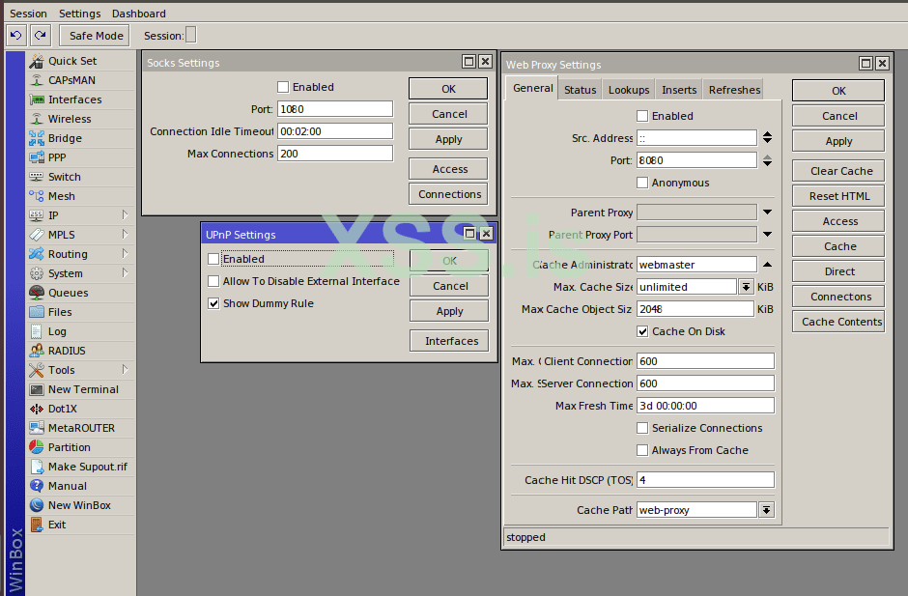Open the MPLS sidebar item
Image resolution: width=908 pixels, height=596 pixels.
pos(81,235)
